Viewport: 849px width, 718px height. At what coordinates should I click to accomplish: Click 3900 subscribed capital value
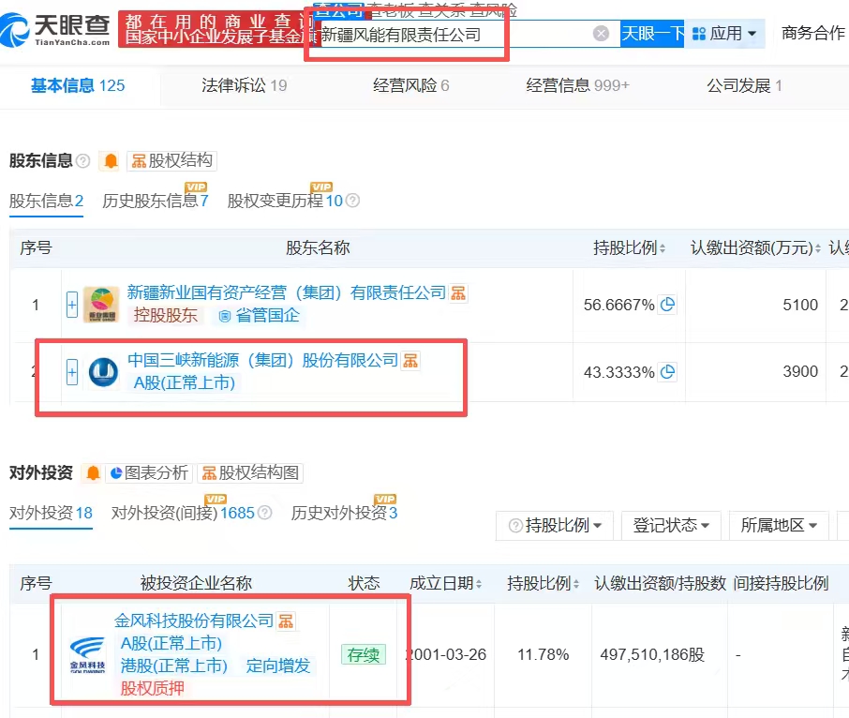point(799,371)
